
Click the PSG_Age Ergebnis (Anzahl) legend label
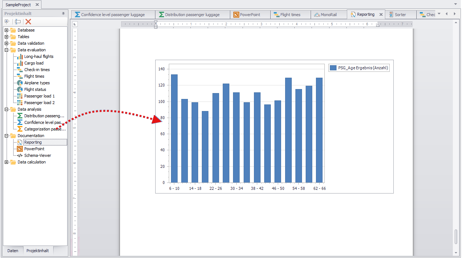click(363, 68)
